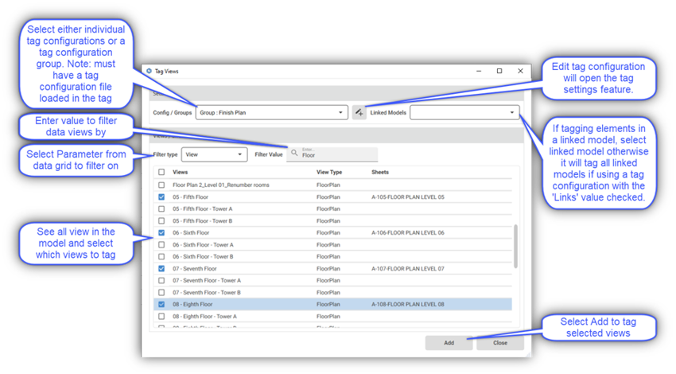Image resolution: width=676 pixels, height=374 pixels.
Task: Open the Config / Groups dropdown
Action: coord(272,112)
